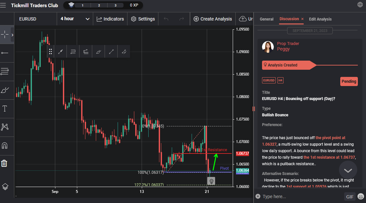Viewport: 366px width, 203px height.
Task: Pick the brush tool in floating toolbar
Action: [x=98, y=51]
